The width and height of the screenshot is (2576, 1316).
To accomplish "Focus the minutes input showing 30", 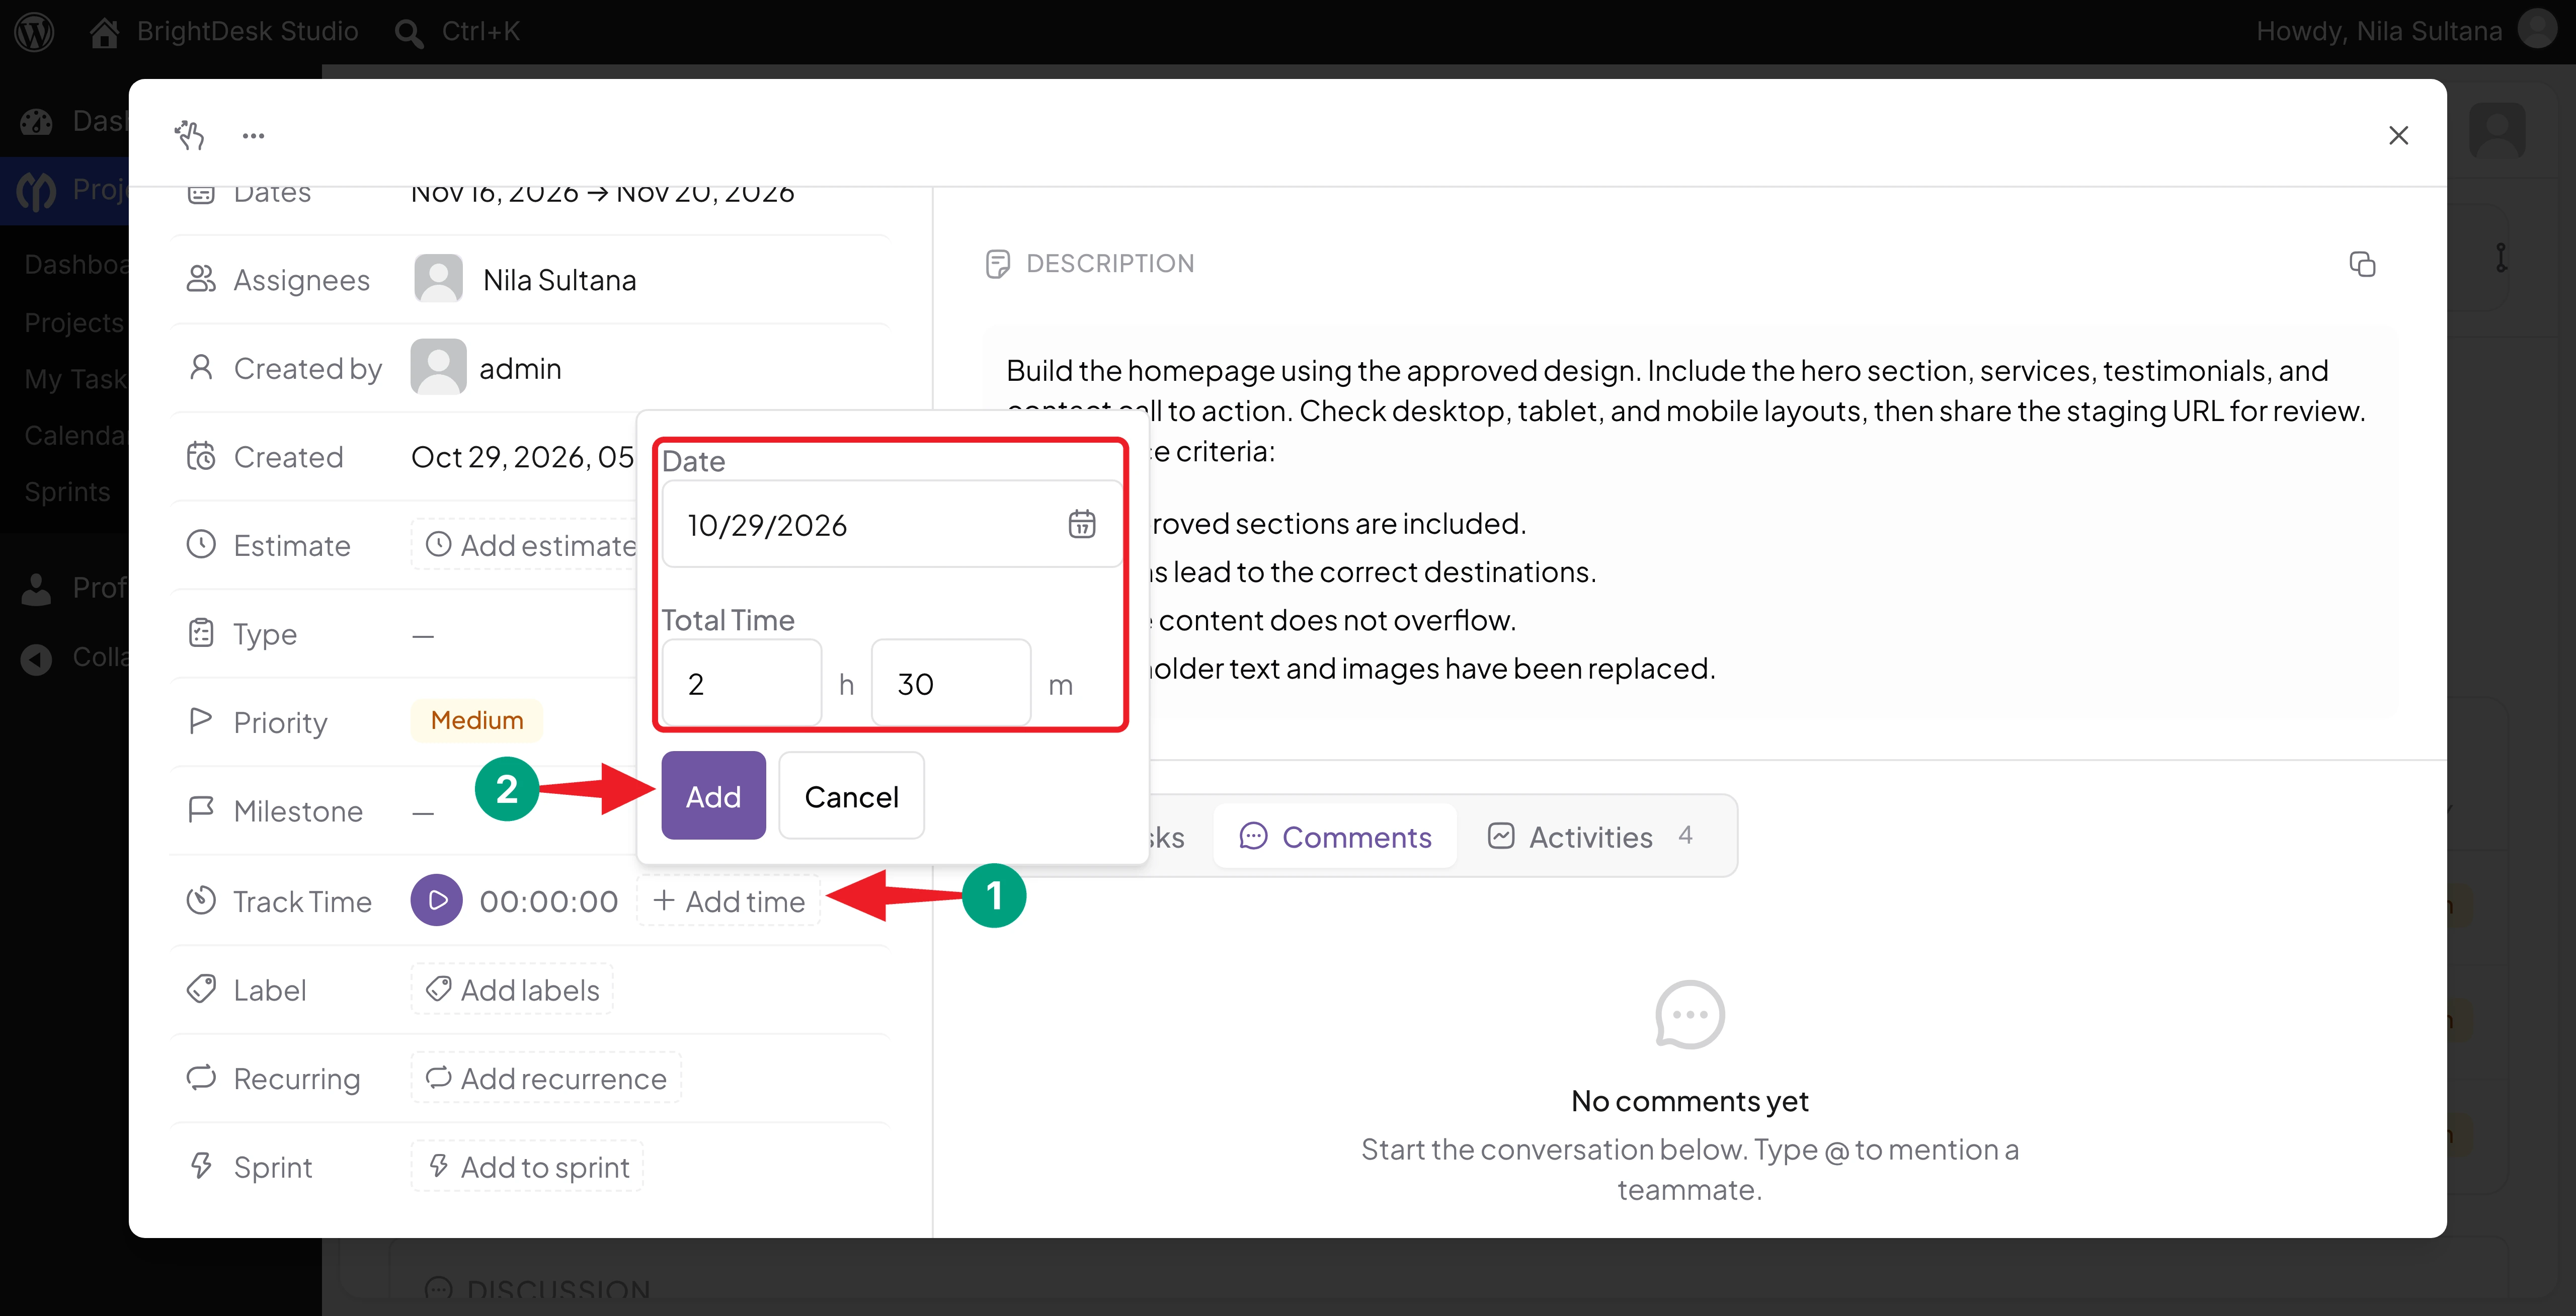I will (x=950, y=684).
